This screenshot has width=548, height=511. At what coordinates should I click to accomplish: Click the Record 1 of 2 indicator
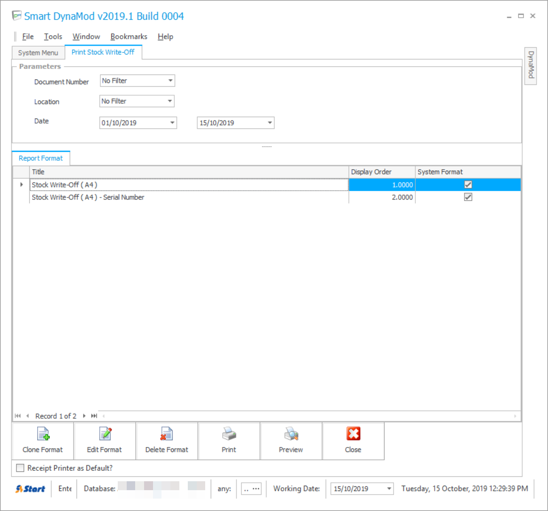click(x=56, y=416)
